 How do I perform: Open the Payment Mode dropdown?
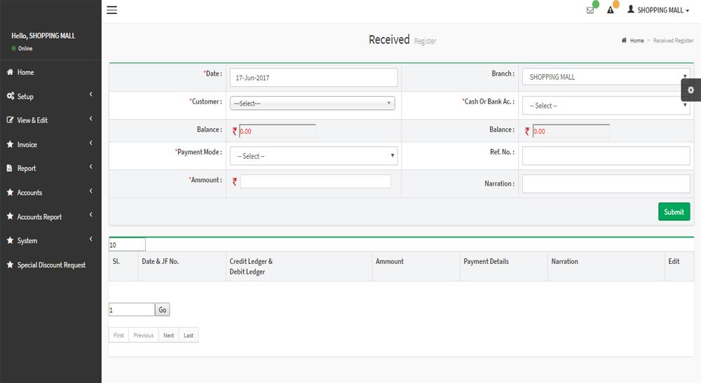coord(313,155)
